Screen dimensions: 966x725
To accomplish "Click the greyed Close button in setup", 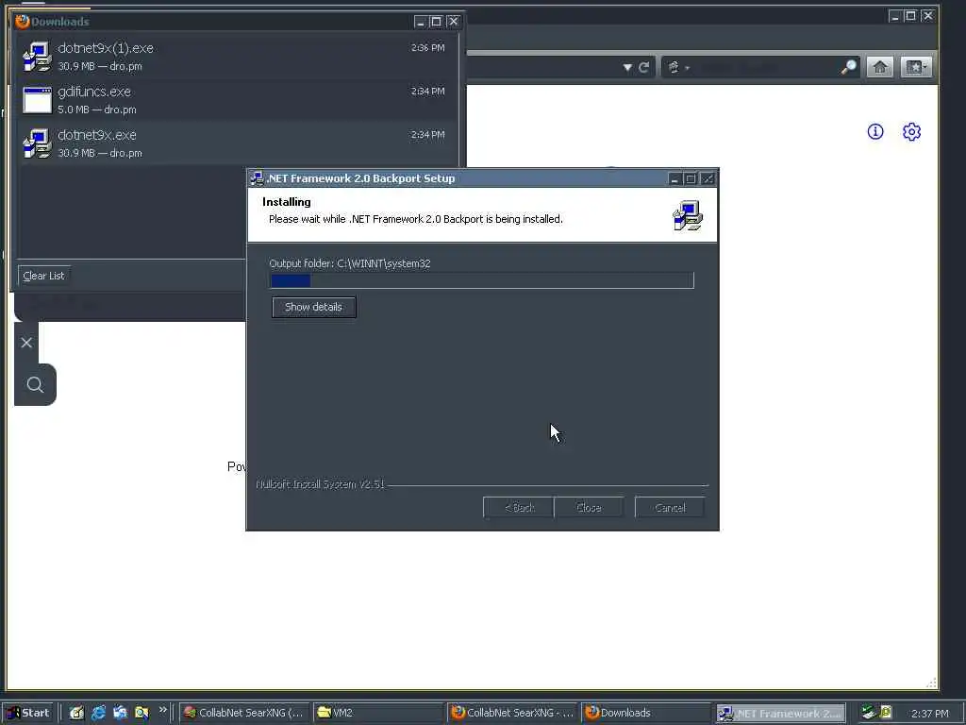I will (589, 507).
